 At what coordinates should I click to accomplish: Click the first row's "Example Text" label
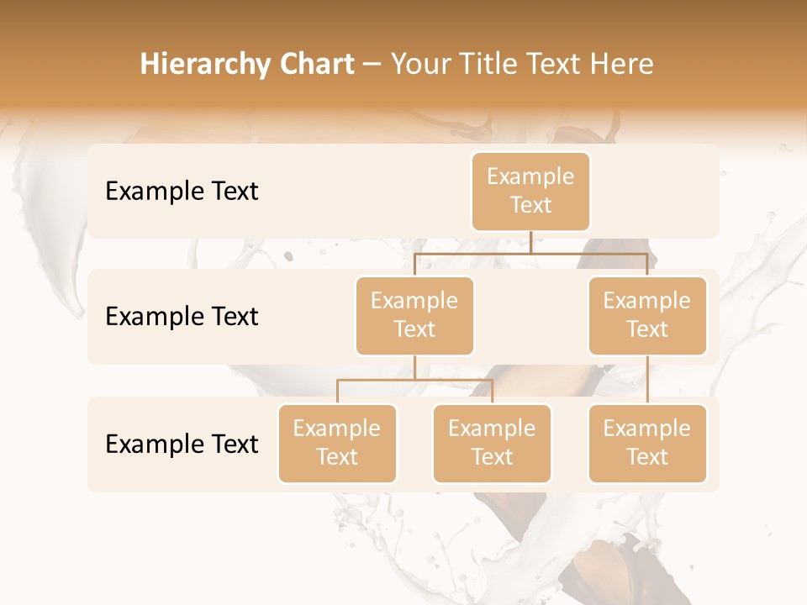pyautogui.click(x=182, y=192)
